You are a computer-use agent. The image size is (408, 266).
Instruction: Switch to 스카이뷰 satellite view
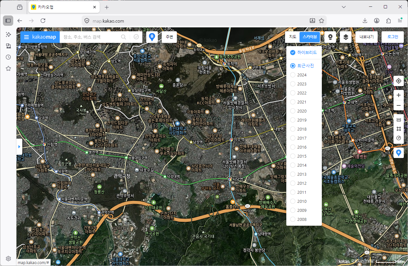[310, 37]
